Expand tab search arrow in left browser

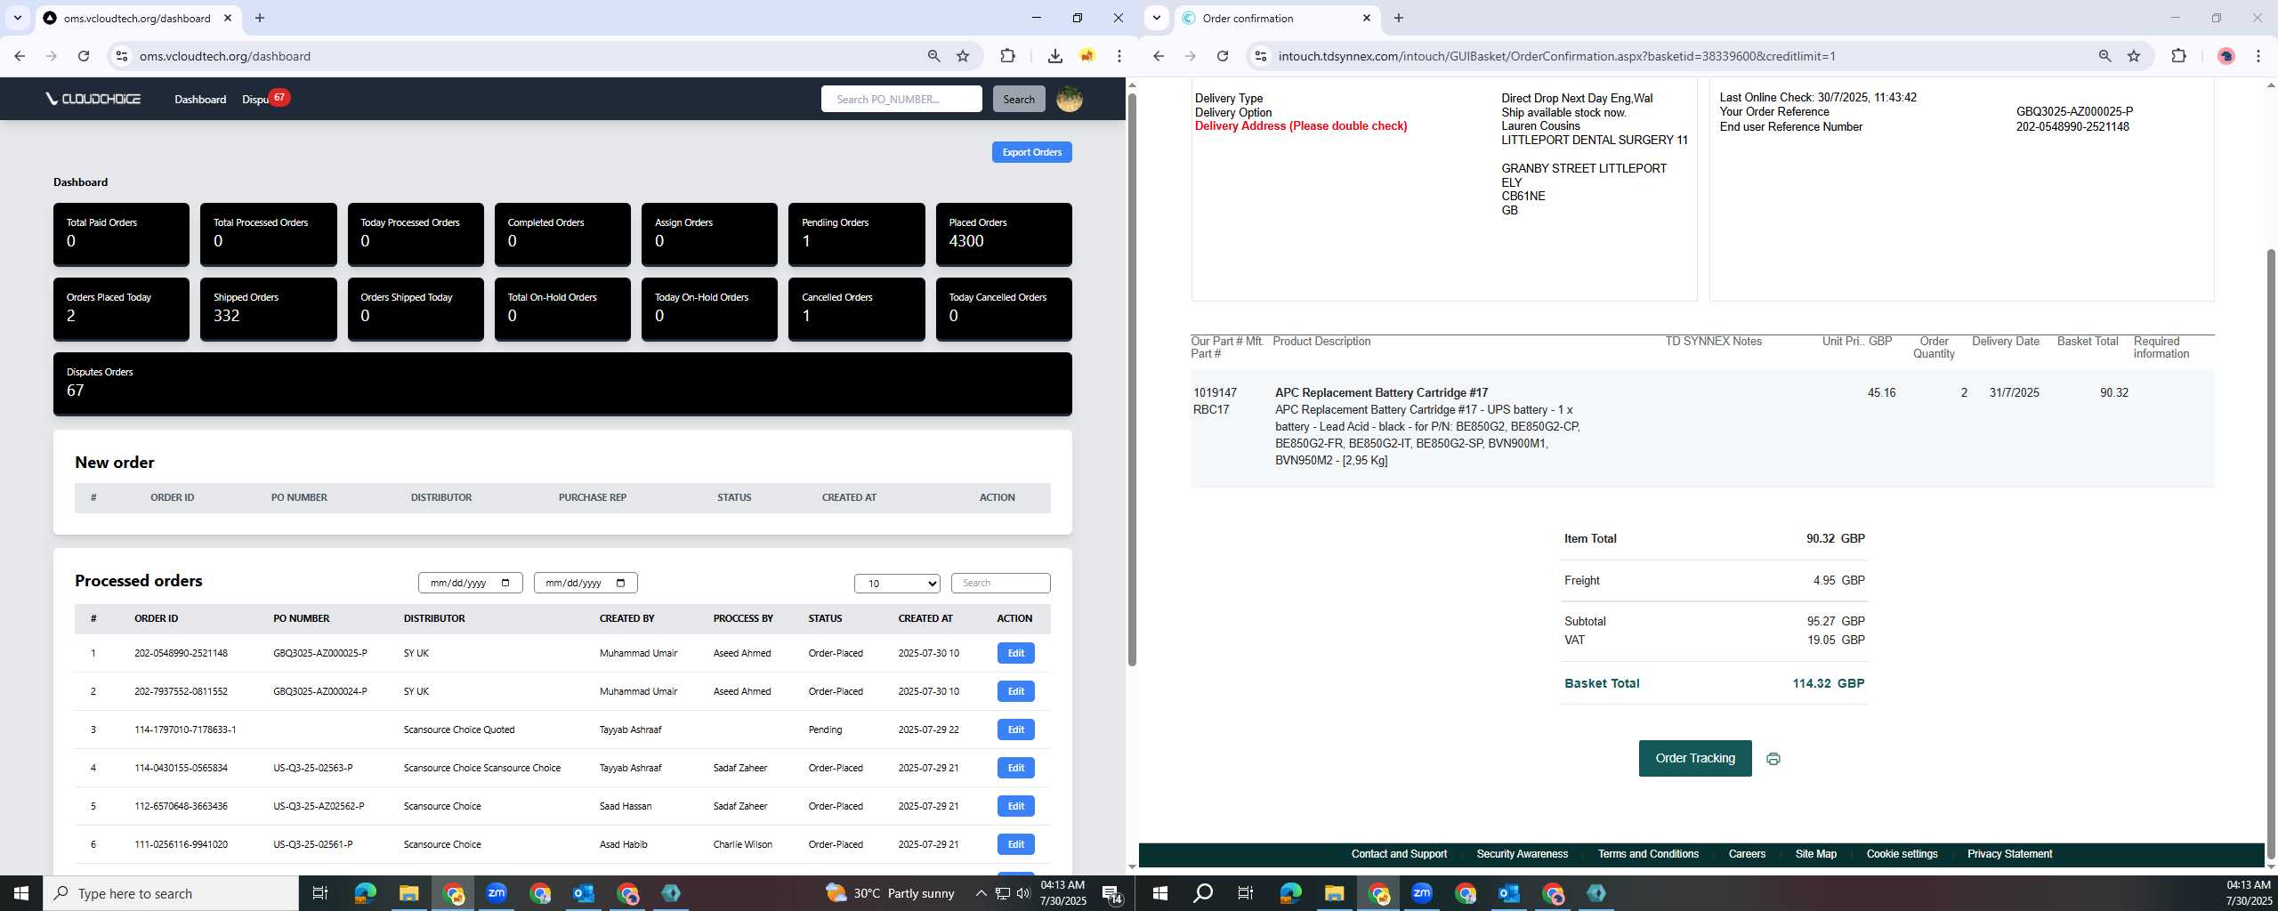click(x=17, y=18)
